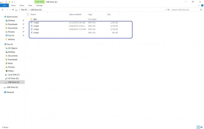Open the File ribbon tab
Viewport: 204px width, 129px height.
[x=4, y=5]
